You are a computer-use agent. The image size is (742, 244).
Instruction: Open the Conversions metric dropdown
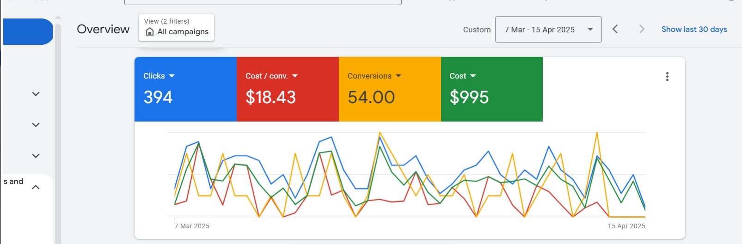point(399,76)
